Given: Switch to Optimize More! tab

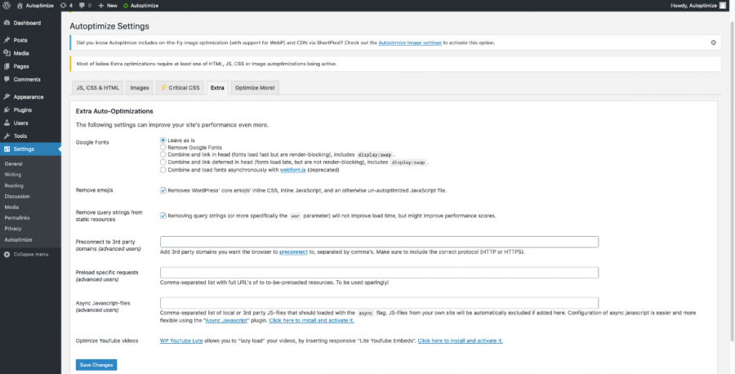Looking at the screenshot, I should click(x=255, y=87).
